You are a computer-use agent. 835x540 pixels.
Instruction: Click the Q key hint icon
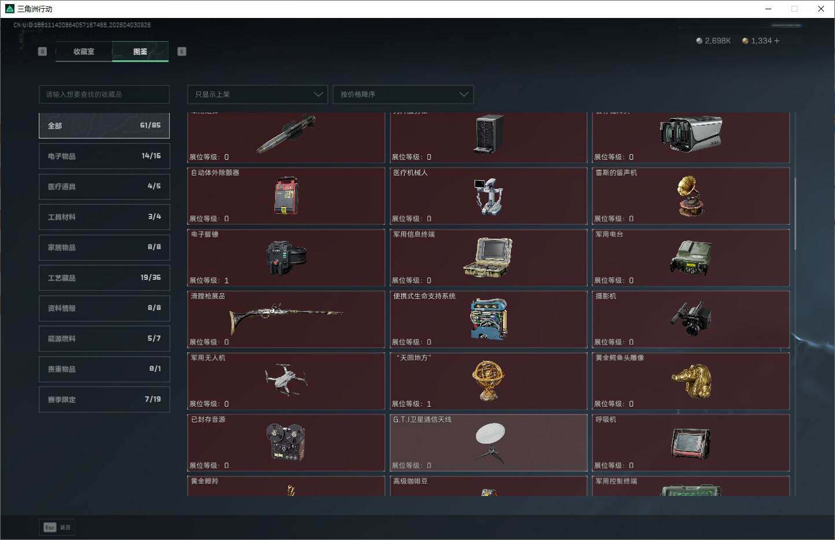click(x=42, y=52)
